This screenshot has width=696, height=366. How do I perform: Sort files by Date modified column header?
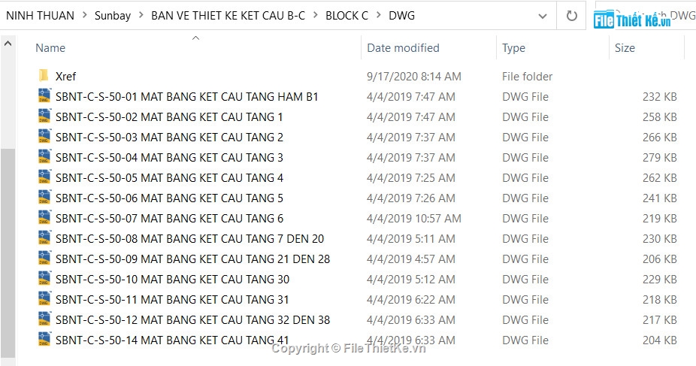[403, 48]
